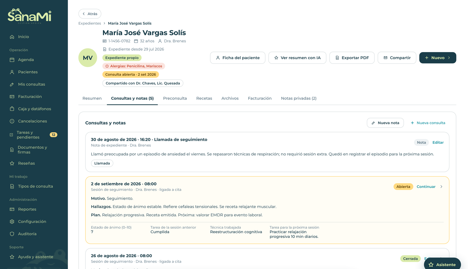Click the Documentos y firmas file icon
468x269 pixels.
[x=12, y=150]
